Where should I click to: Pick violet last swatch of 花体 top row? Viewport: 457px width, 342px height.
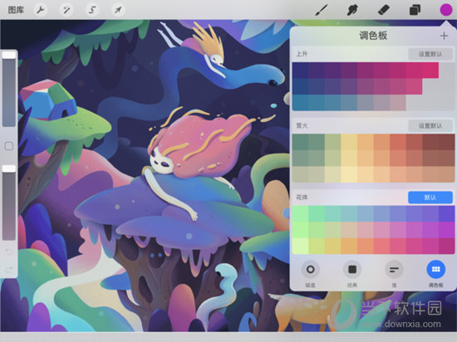pos(446,213)
